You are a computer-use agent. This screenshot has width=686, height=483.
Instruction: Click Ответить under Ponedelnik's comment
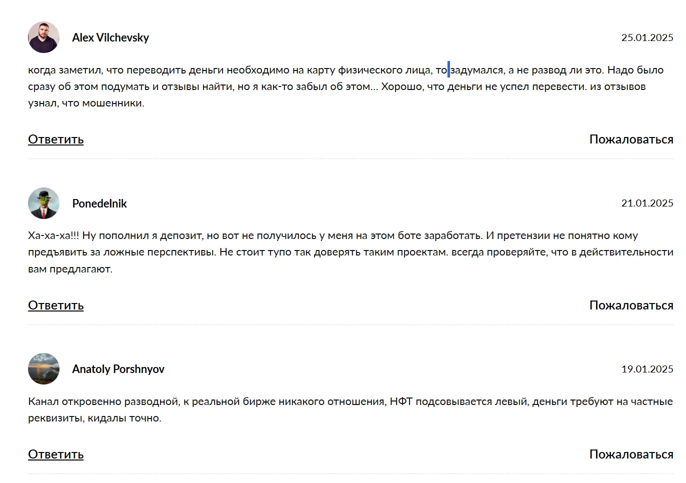coord(55,305)
